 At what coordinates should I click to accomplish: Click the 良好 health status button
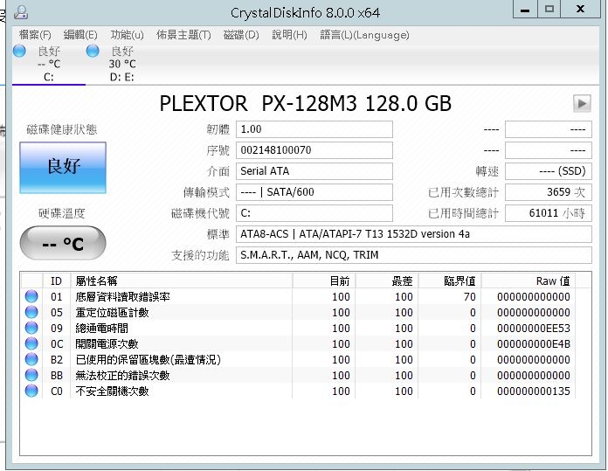point(63,167)
